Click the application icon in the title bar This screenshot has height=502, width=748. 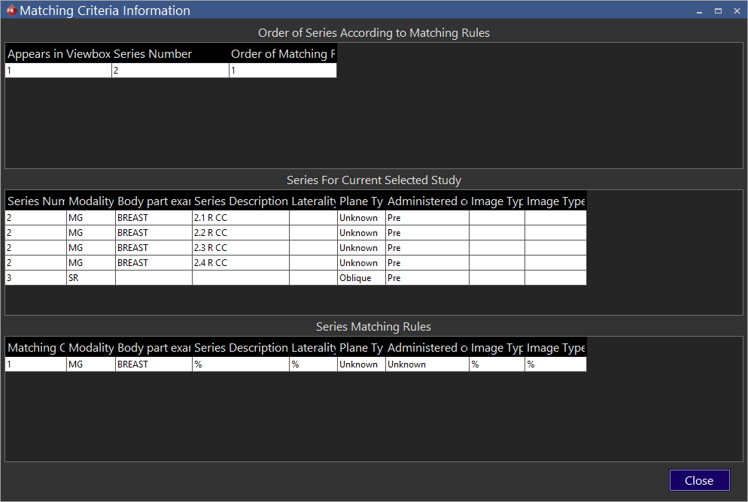click(11, 11)
